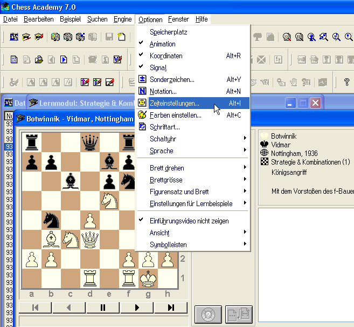The height and width of the screenshot is (327, 354).
Task: Open the Suchen menu
Action: [x=98, y=19]
